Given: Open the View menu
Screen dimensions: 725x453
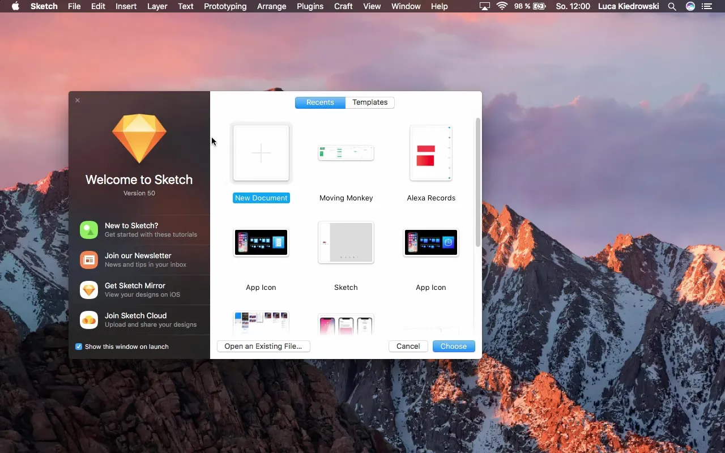Looking at the screenshot, I should point(372,6).
